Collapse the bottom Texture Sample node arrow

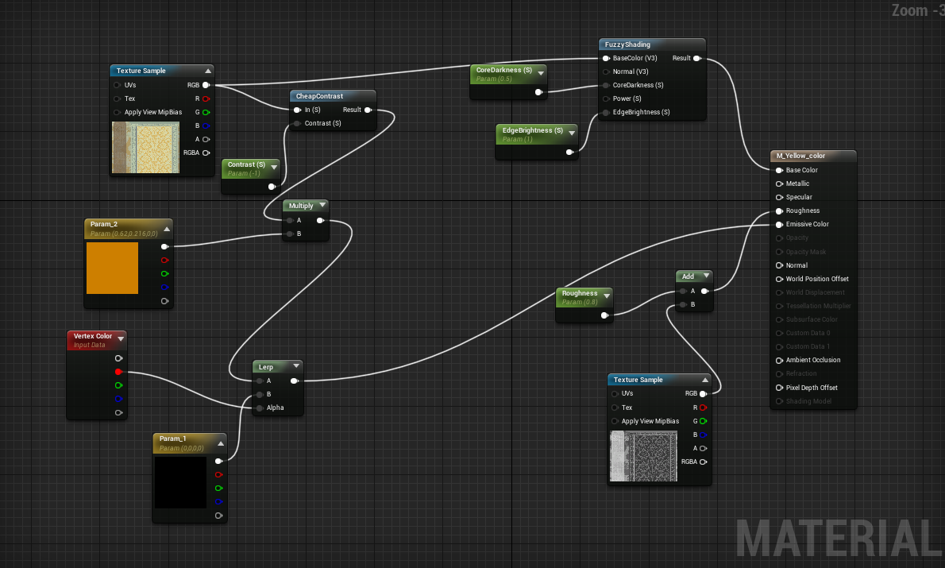pyautogui.click(x=704, y=380)
